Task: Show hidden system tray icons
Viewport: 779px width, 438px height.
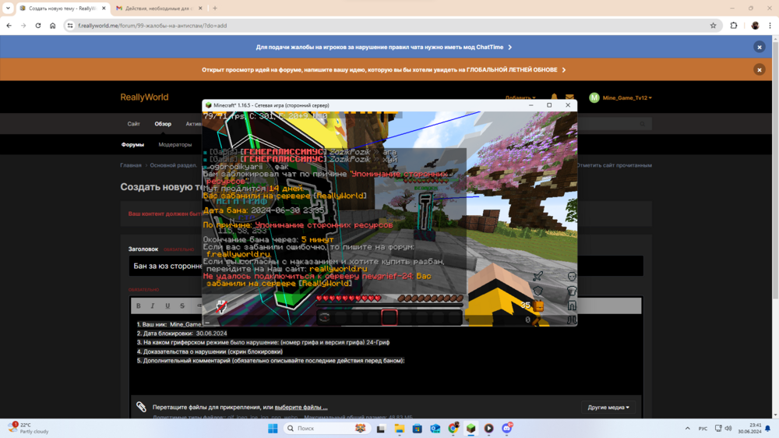Action: click(688, 428)
